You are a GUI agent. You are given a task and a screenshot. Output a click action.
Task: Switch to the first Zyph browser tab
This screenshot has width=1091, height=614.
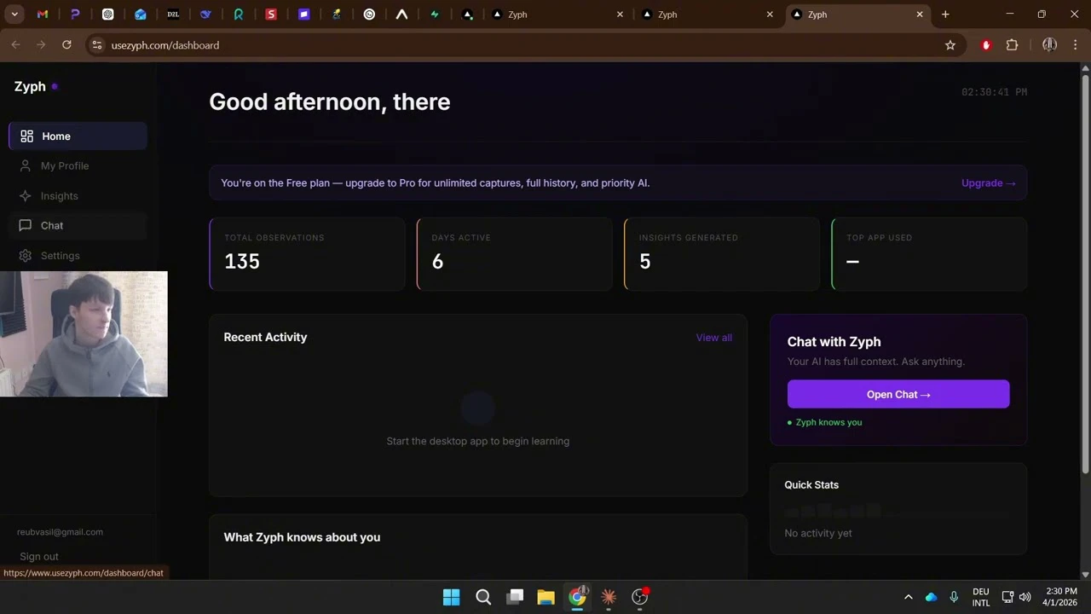click(558, 14)
